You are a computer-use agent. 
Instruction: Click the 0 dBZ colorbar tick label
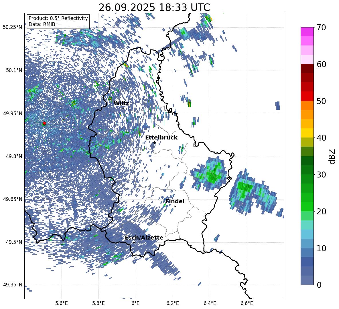(x=319, y=285)
